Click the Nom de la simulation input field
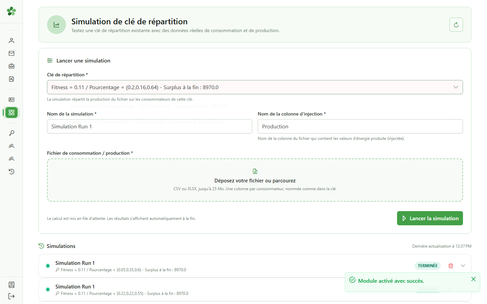Viewport: 487px width, 304px height. tap(149, 126)
